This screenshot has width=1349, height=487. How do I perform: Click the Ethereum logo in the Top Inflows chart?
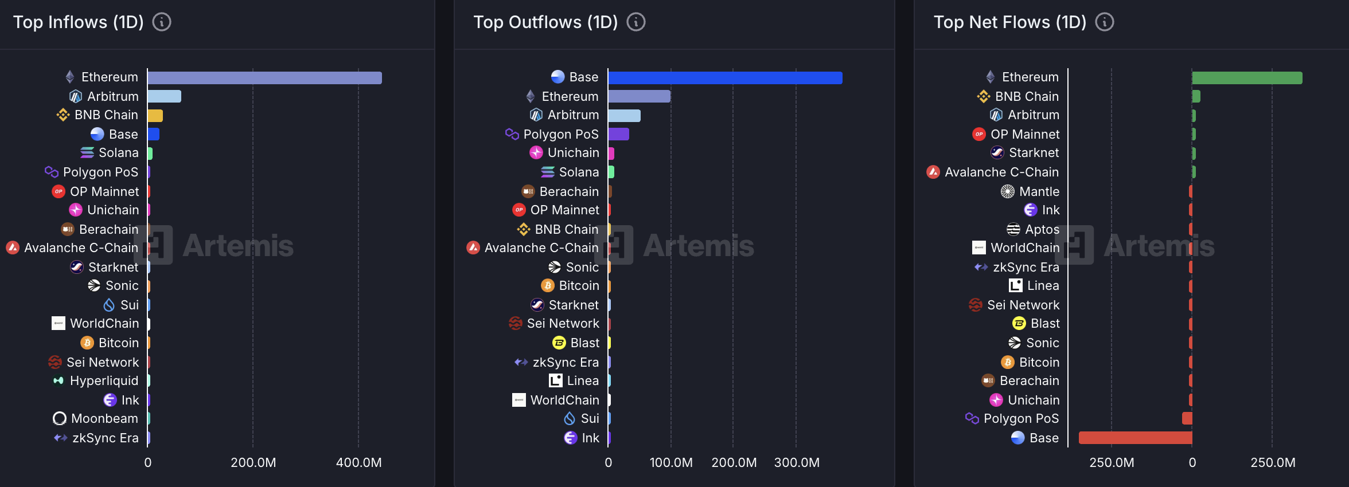pos(70,77)
